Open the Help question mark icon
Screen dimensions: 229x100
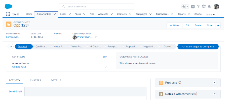(x=198, y=6)
